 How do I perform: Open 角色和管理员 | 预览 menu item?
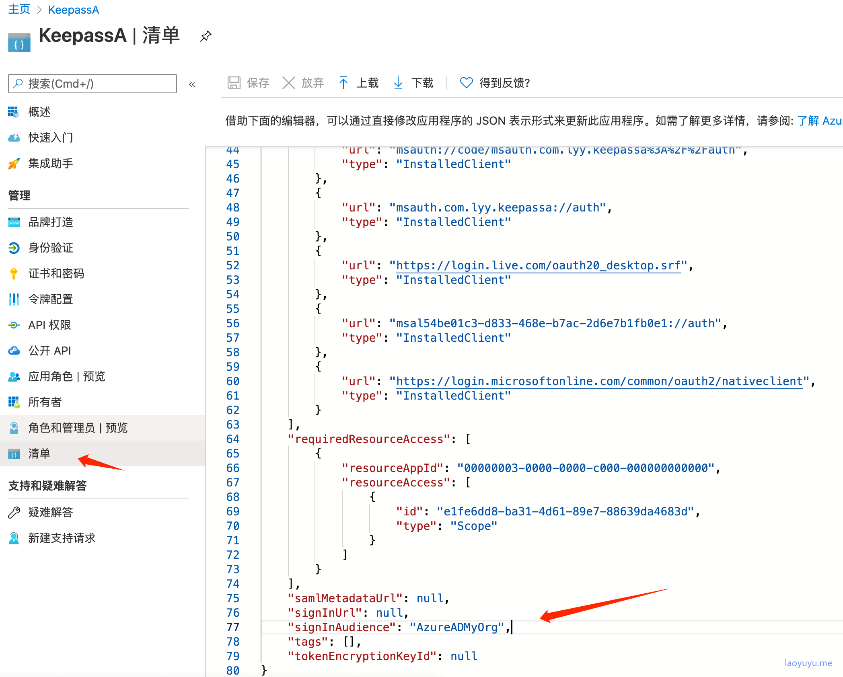pyautogui.click(x=78, y=428)
